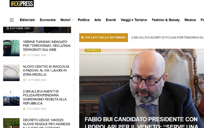The width and height of the screenshot is (204, 128).
Task: Click the masked figure article thumbnail
Action: coord(11,48)
